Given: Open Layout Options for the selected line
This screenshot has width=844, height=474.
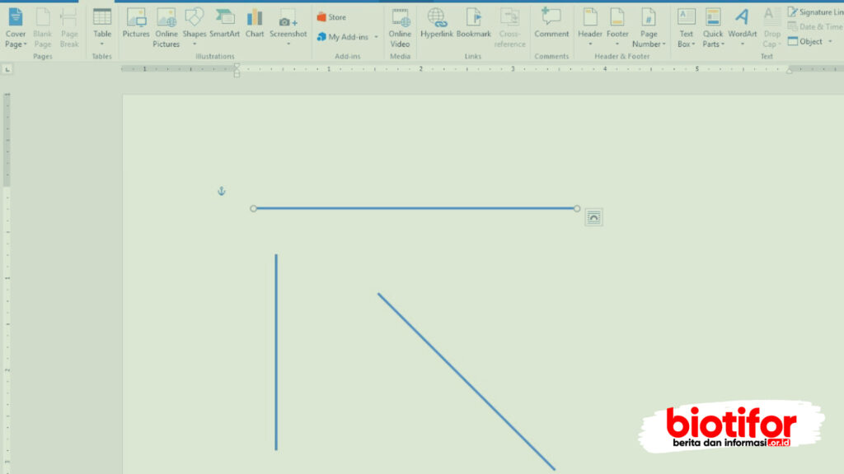Looking at the screenshot, I should coord(593,216).
